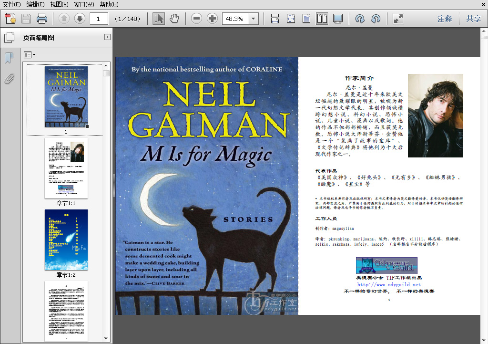This screenshot has width=488, height=344.
Task: Click the print icon
Action: click(x=42, y=19)
